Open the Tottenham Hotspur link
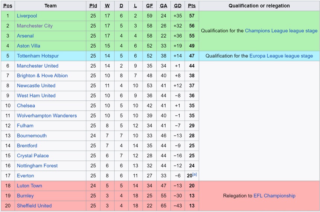Viewport: 320px width, 212px height. [38, 56]
